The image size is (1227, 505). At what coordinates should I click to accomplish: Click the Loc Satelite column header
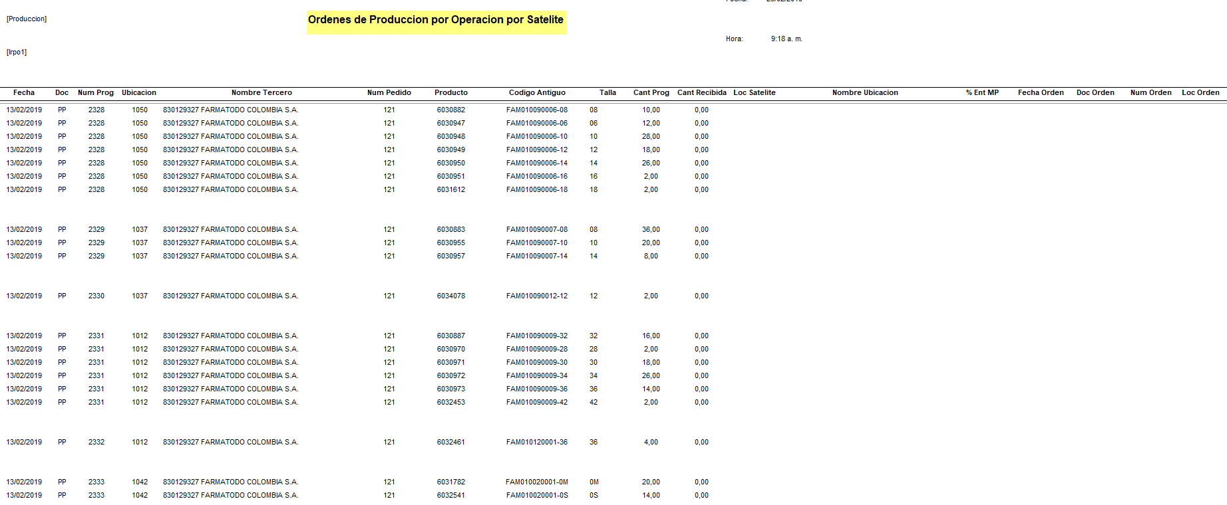click(755, 92)
